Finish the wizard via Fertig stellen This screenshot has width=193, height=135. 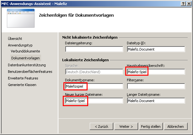(x=151, y=127)
